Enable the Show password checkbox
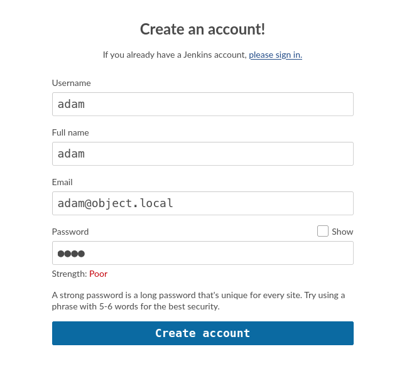The width and height of the screenshot is (419, 386). click(x=323, y=231)
